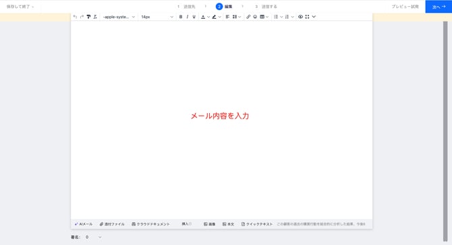Apply bulleted list
This screenshot has height=245, width=452.
tap(276, 17)
